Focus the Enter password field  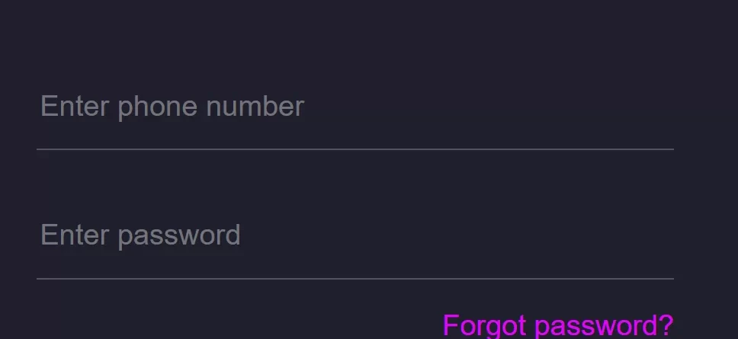pyautogui.click(x=355, y=235)
